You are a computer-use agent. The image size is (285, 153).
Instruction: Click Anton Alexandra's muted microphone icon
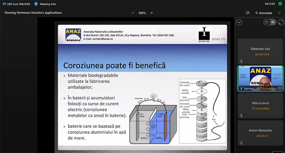tap(241, 143)
